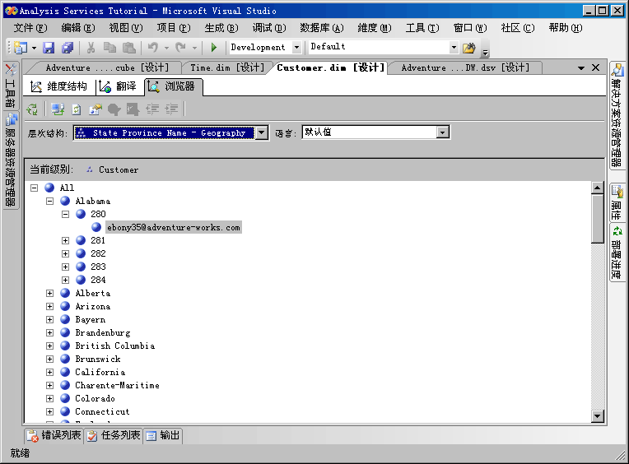Click the Undo arrow icon
The image size is (629, 464).
coord(153,48)
